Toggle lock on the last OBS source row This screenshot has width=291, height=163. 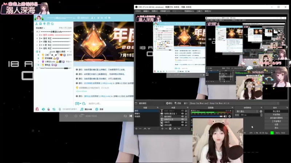tap(186, 125)
